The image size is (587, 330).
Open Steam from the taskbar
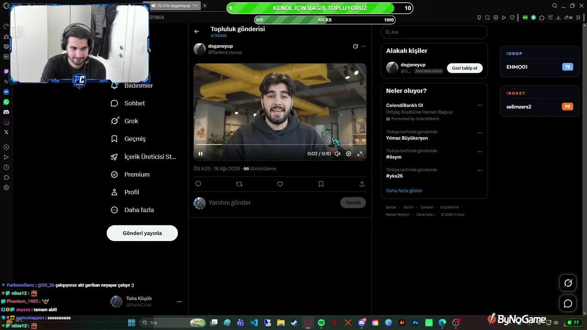(x=294, y=323)
